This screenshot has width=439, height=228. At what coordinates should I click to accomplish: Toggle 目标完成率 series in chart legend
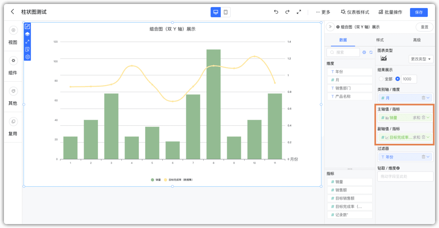tap(178, 180)
